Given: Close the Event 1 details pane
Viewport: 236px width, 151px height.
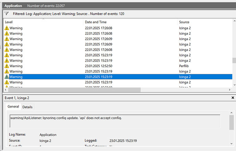Looking at the screenshot, I should 233,98.
